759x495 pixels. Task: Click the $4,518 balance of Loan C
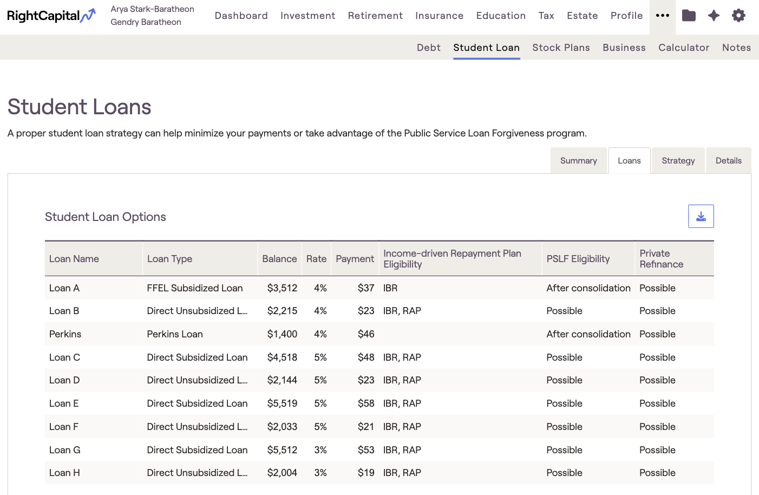tap(282, 357)
